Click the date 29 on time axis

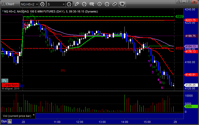coord(175,122)
